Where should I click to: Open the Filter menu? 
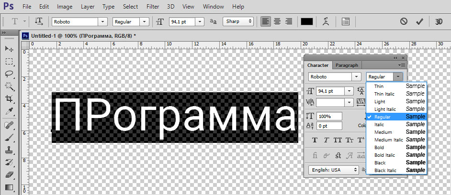153,7
